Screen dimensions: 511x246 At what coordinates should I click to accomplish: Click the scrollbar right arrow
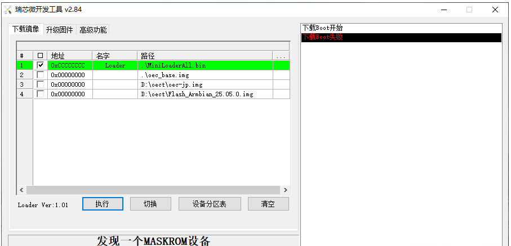click(x=285, y=190)
